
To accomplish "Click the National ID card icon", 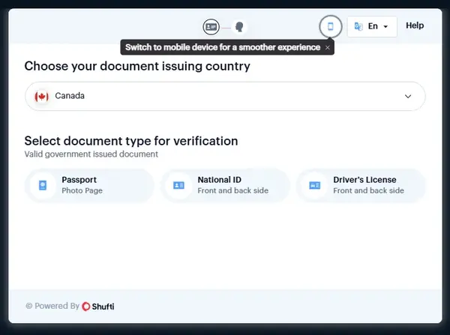I will [x=178, y=185].
